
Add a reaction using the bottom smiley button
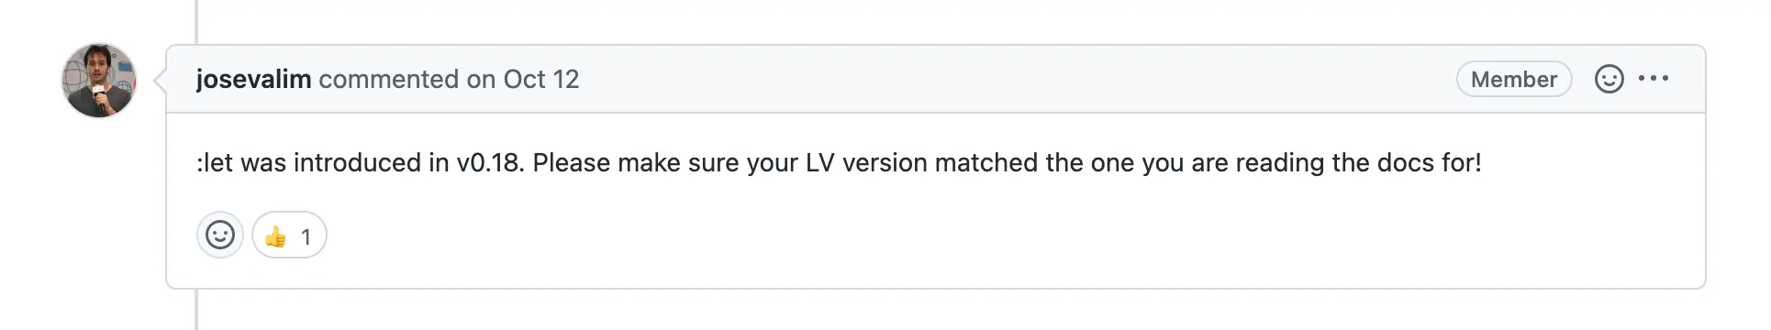click(x=220, y=236)
